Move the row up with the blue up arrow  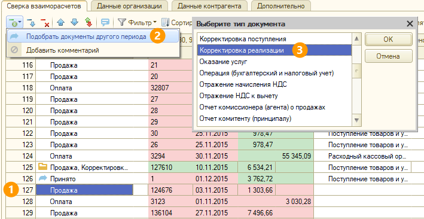point(61,23)
